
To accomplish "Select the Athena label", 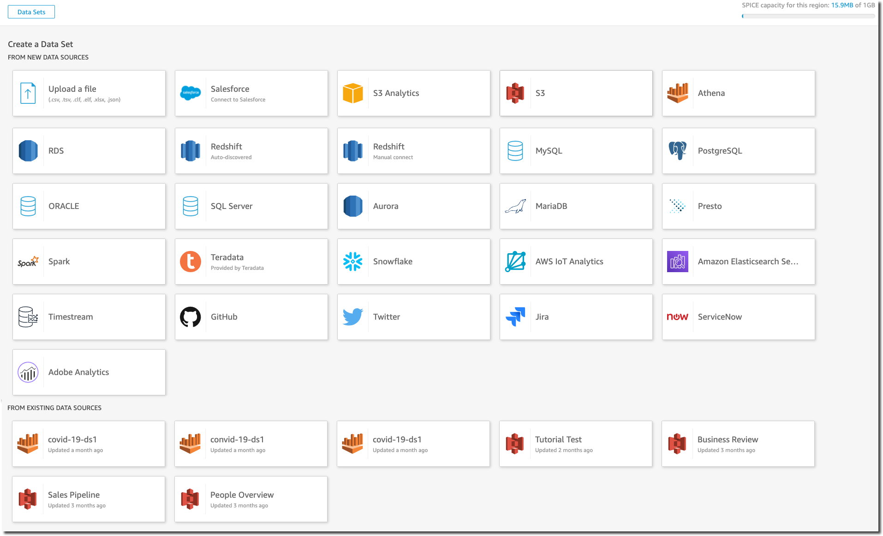I will tap(711, 93).
